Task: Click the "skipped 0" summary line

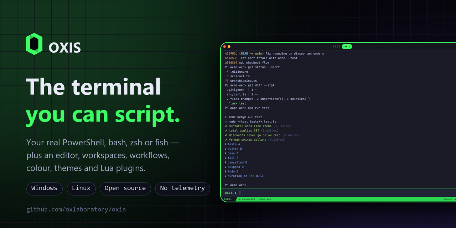Action: tap(234, 167)
